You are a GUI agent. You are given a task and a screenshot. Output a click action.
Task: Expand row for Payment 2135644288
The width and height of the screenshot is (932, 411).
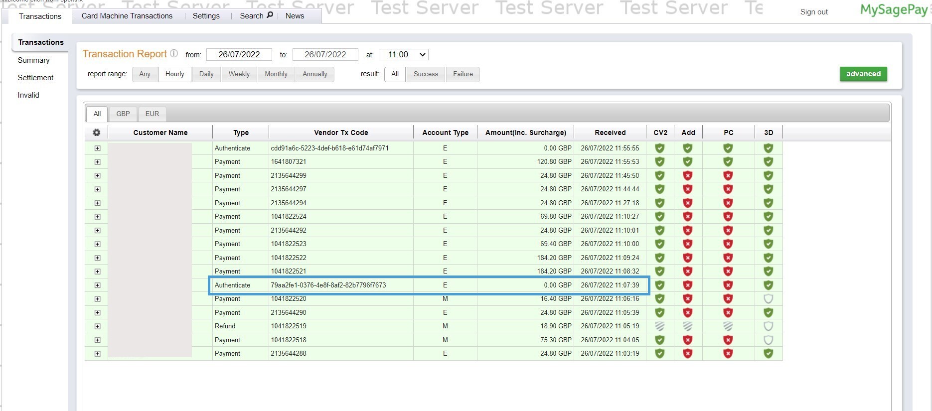(x=97, y=354)
